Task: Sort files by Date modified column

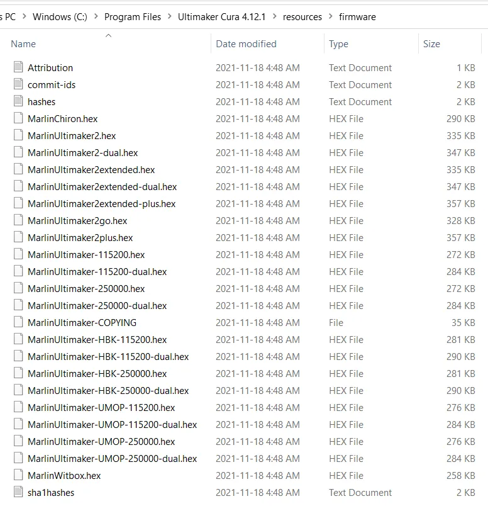Action: tap(246, 44)
